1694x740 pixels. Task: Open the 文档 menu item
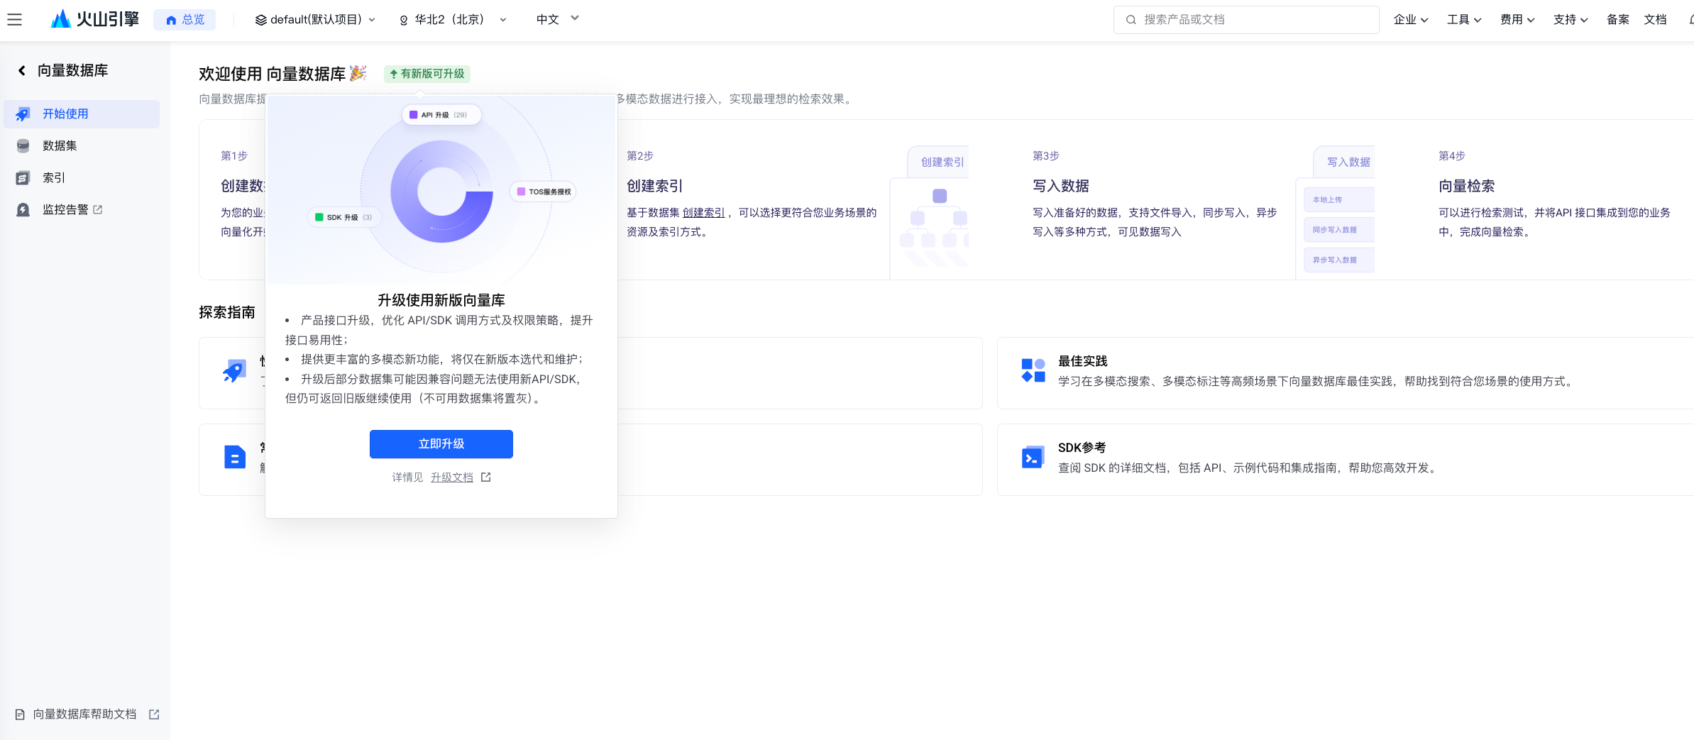pos(1656,20)
